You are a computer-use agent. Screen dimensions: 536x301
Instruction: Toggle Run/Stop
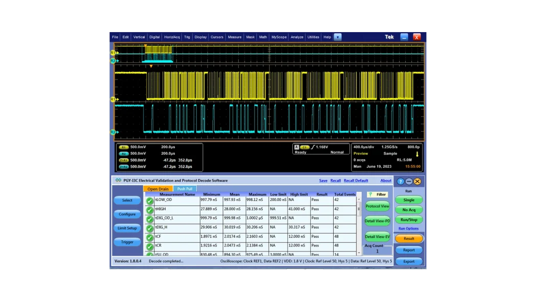[409, 220]
